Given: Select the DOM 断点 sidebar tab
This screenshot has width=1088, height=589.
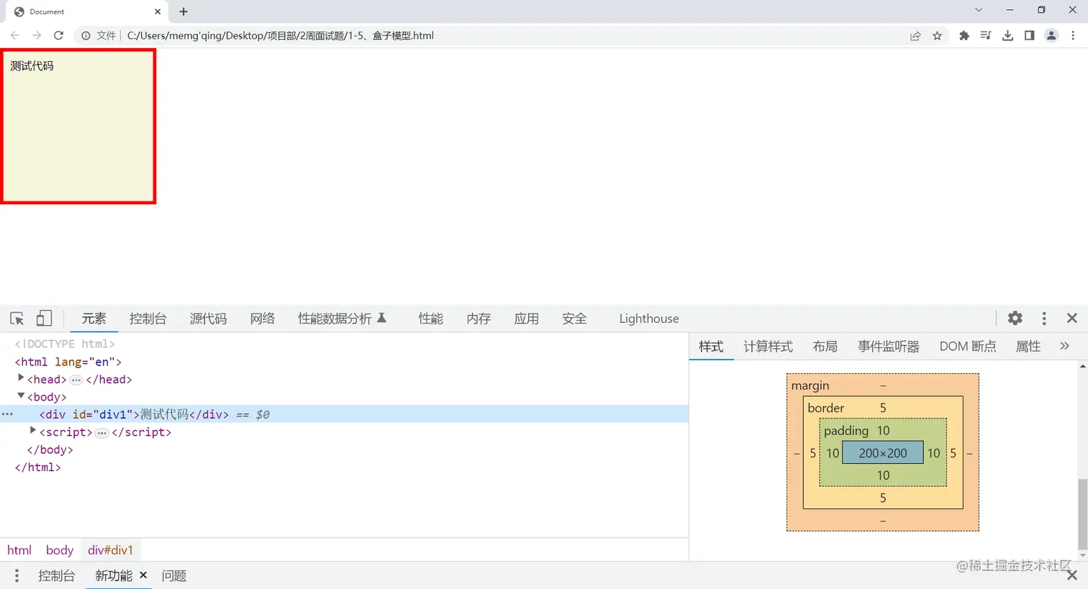Looking at the screenshot, I should tap(968, 347).
